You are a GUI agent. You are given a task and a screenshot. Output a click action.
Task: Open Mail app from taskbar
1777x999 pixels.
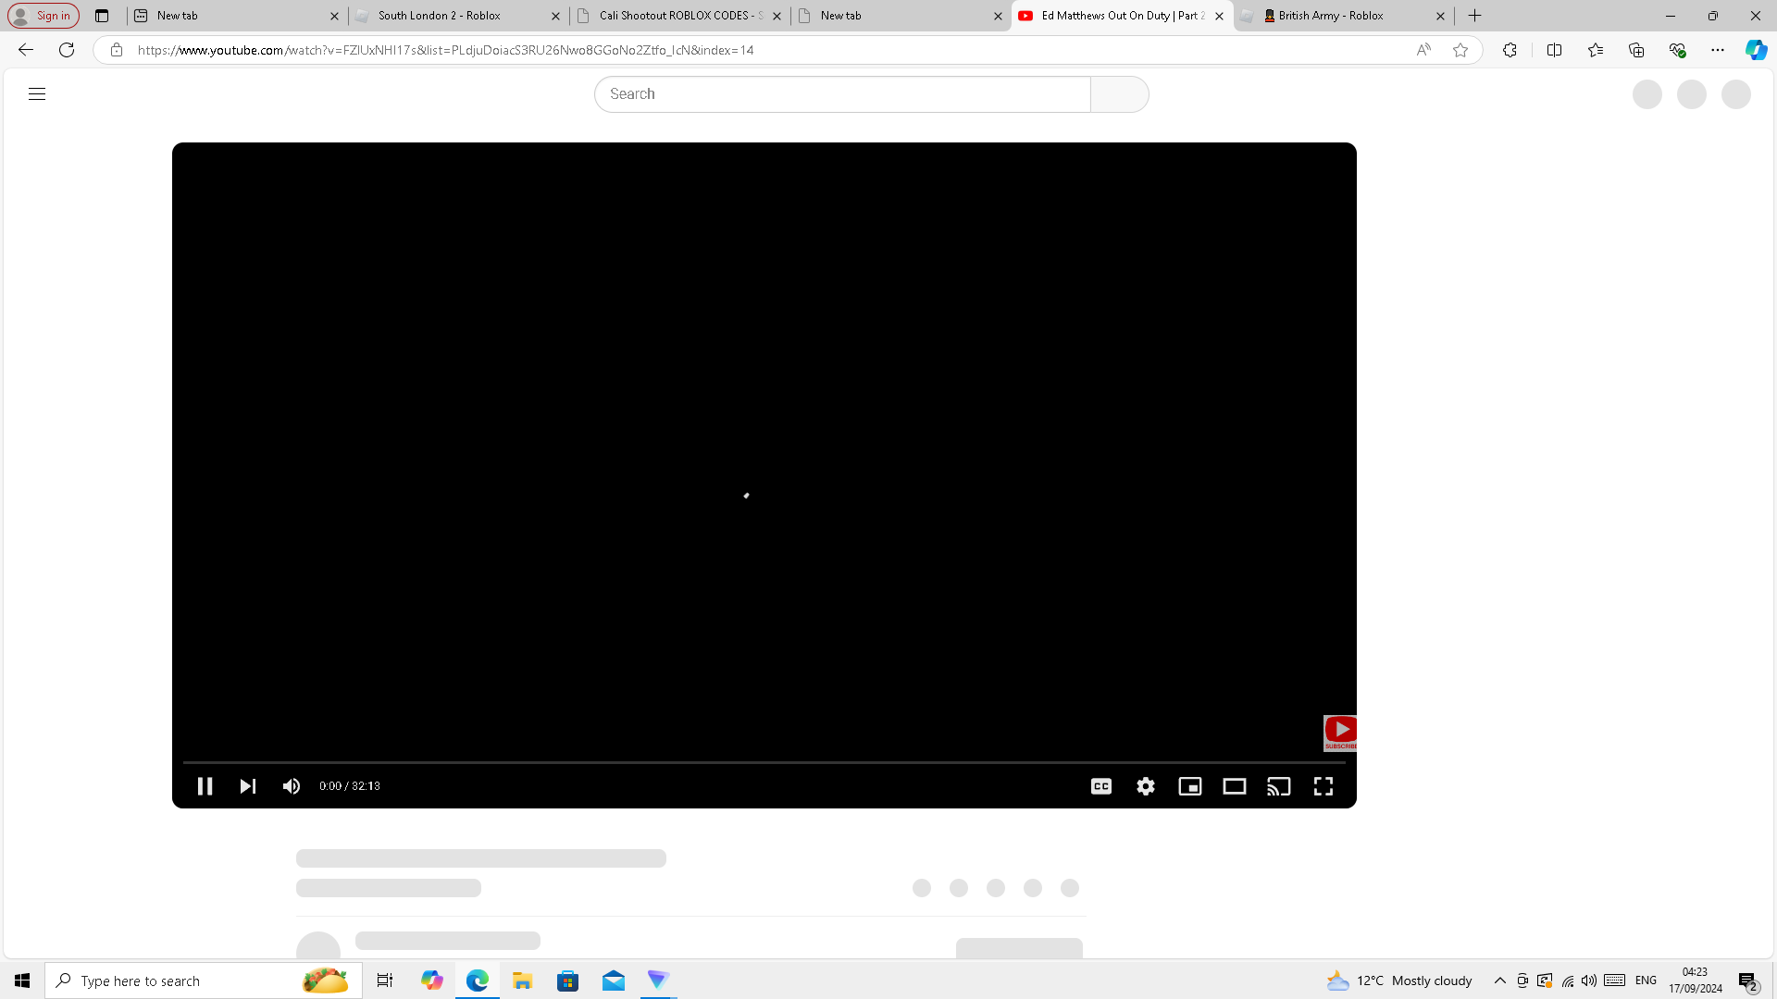[x=614, y=980]
